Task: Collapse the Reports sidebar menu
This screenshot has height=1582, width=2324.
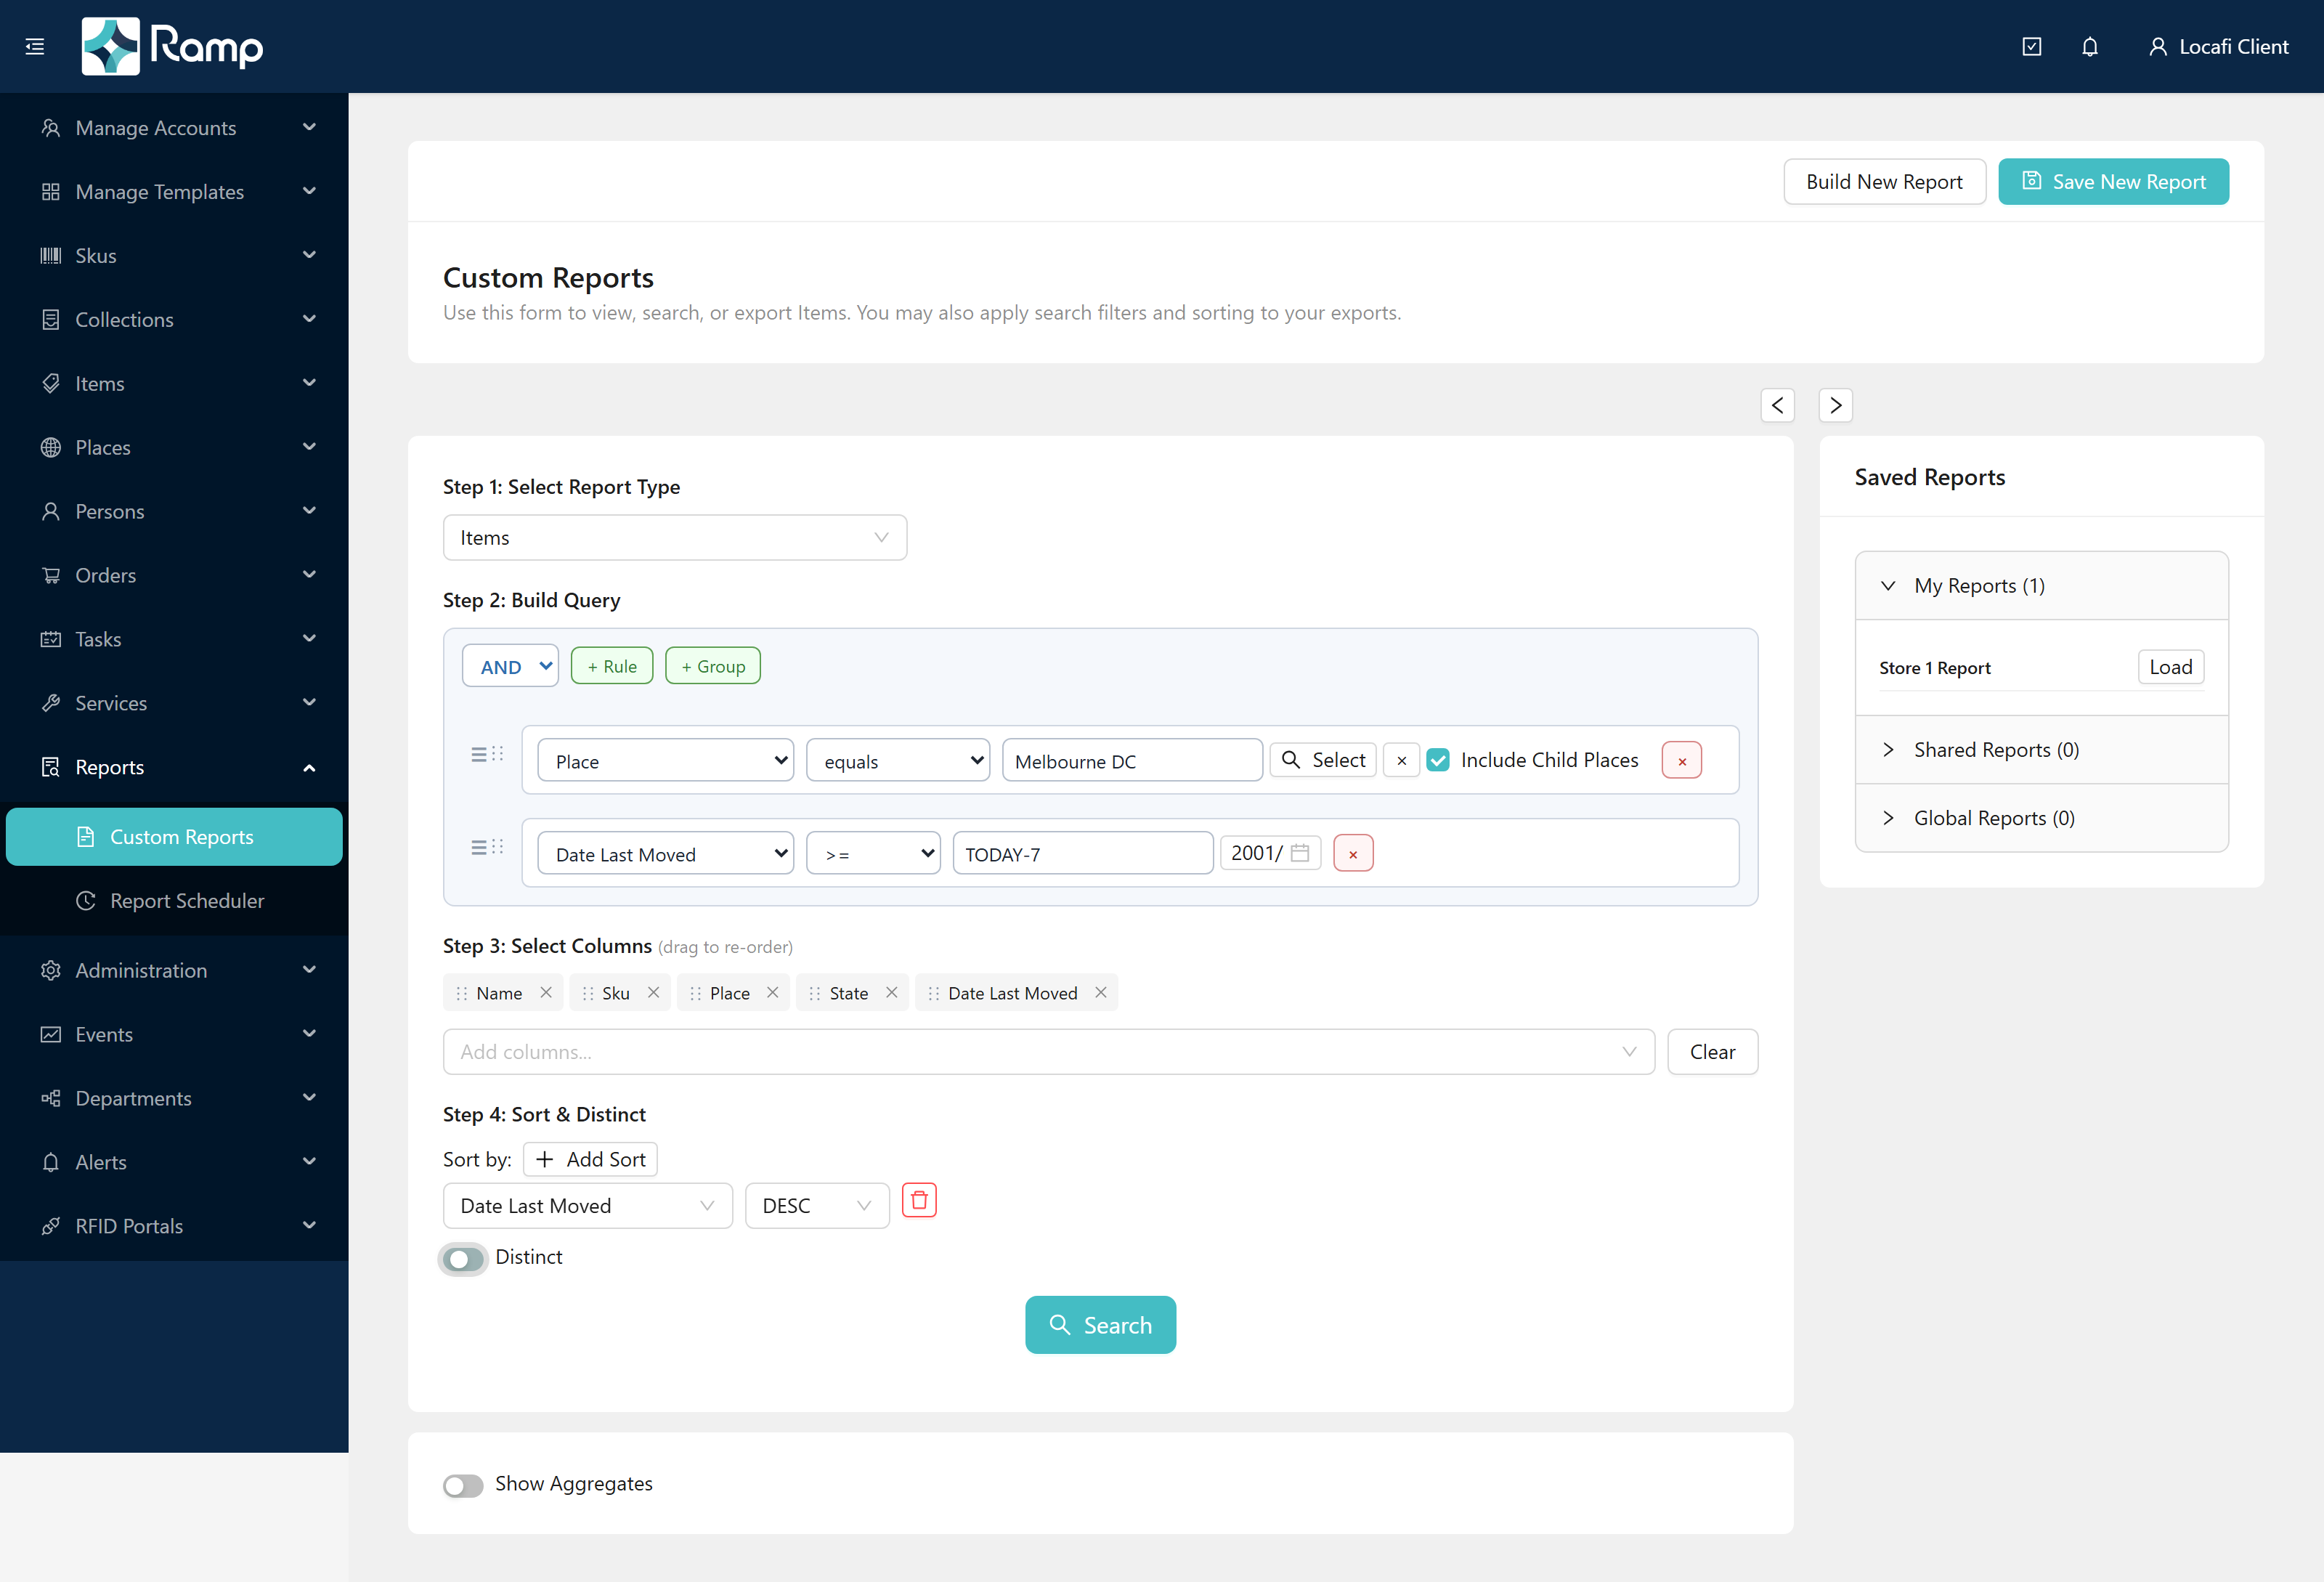Action: click(x=174, y=767)
